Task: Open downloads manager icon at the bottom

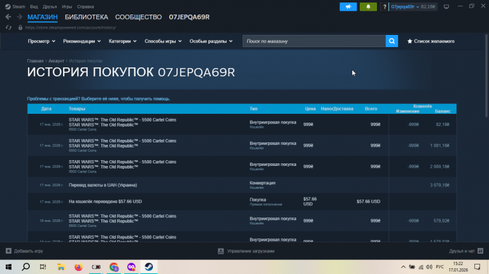Action: (221, 251)
